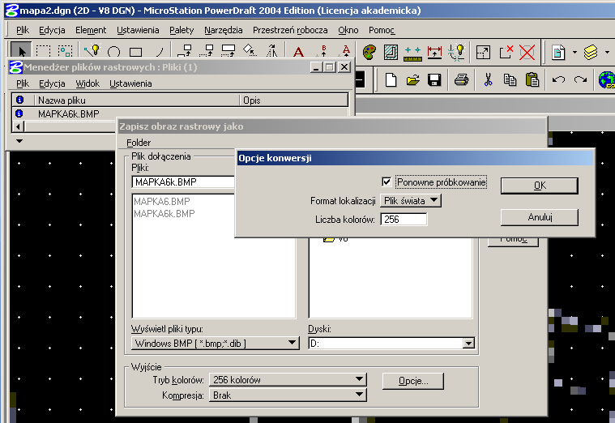Open the Narzędzia menu

point(223,30)
